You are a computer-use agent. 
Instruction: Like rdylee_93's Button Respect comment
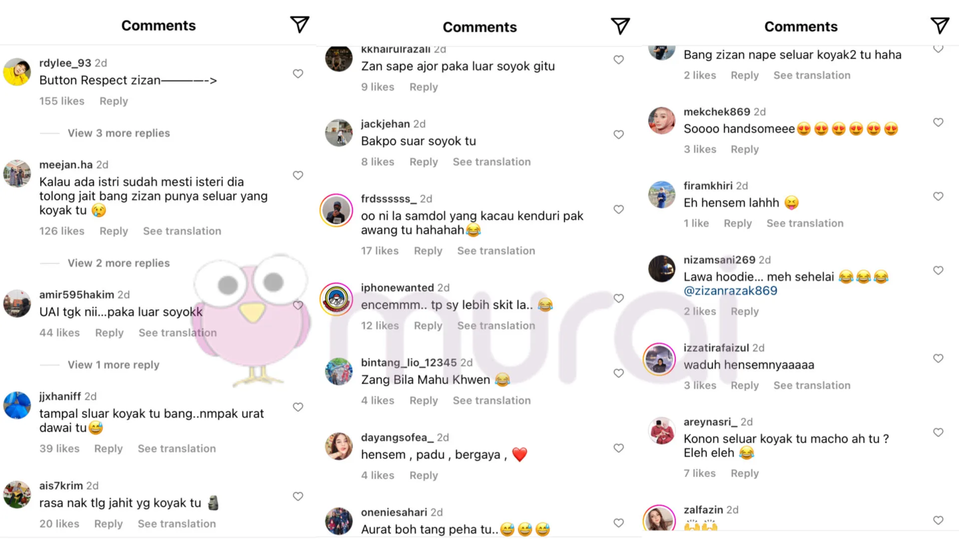pyautogui.click(x=298, y=74)
